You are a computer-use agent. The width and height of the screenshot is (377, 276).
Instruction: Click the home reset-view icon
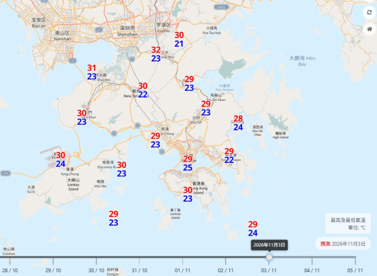(369, 29)
